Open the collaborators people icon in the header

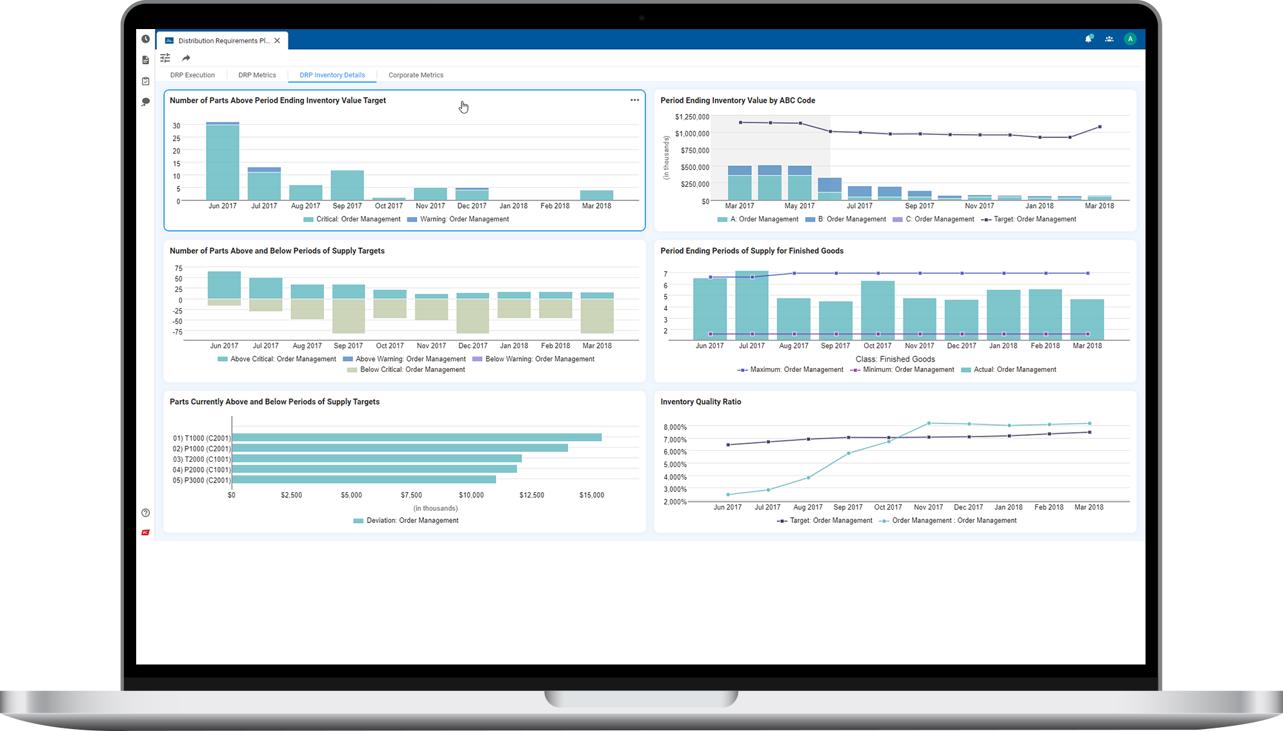click(1109, 39)
